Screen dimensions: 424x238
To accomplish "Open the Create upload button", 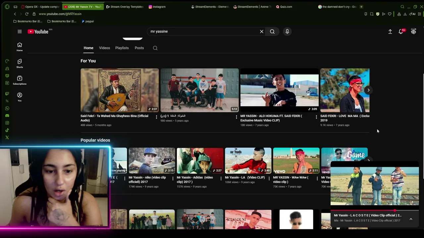I will click(x=390, y=31).
